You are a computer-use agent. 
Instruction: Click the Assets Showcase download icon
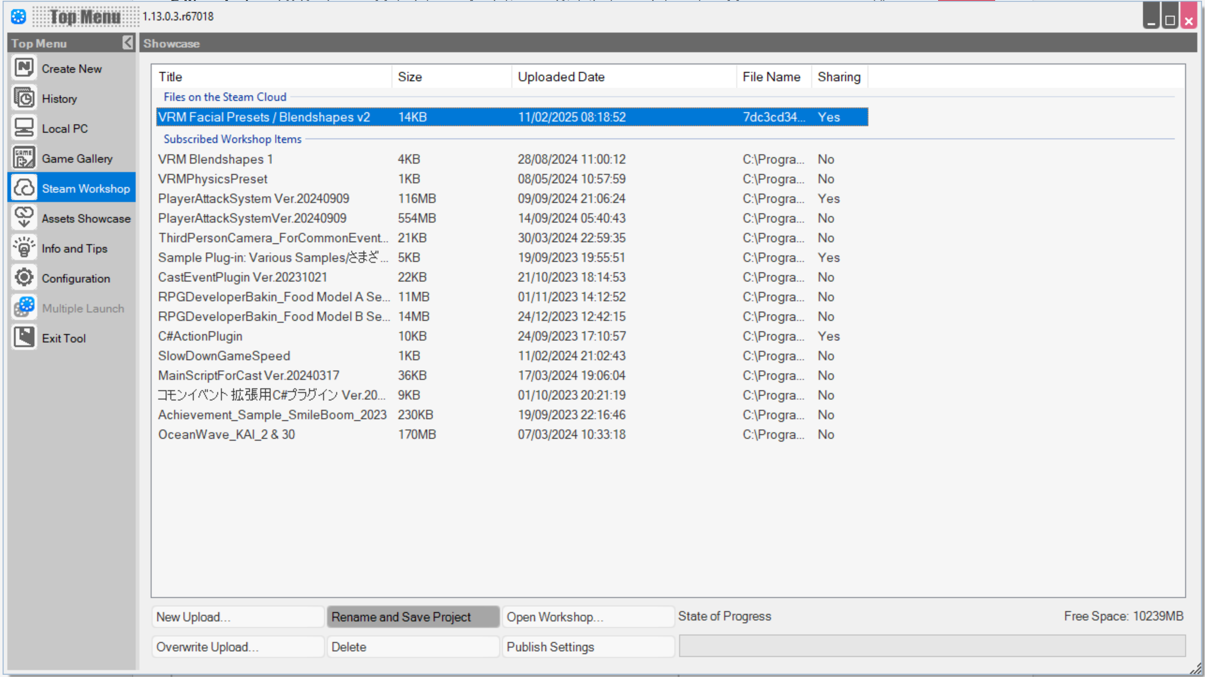point(24,218)
